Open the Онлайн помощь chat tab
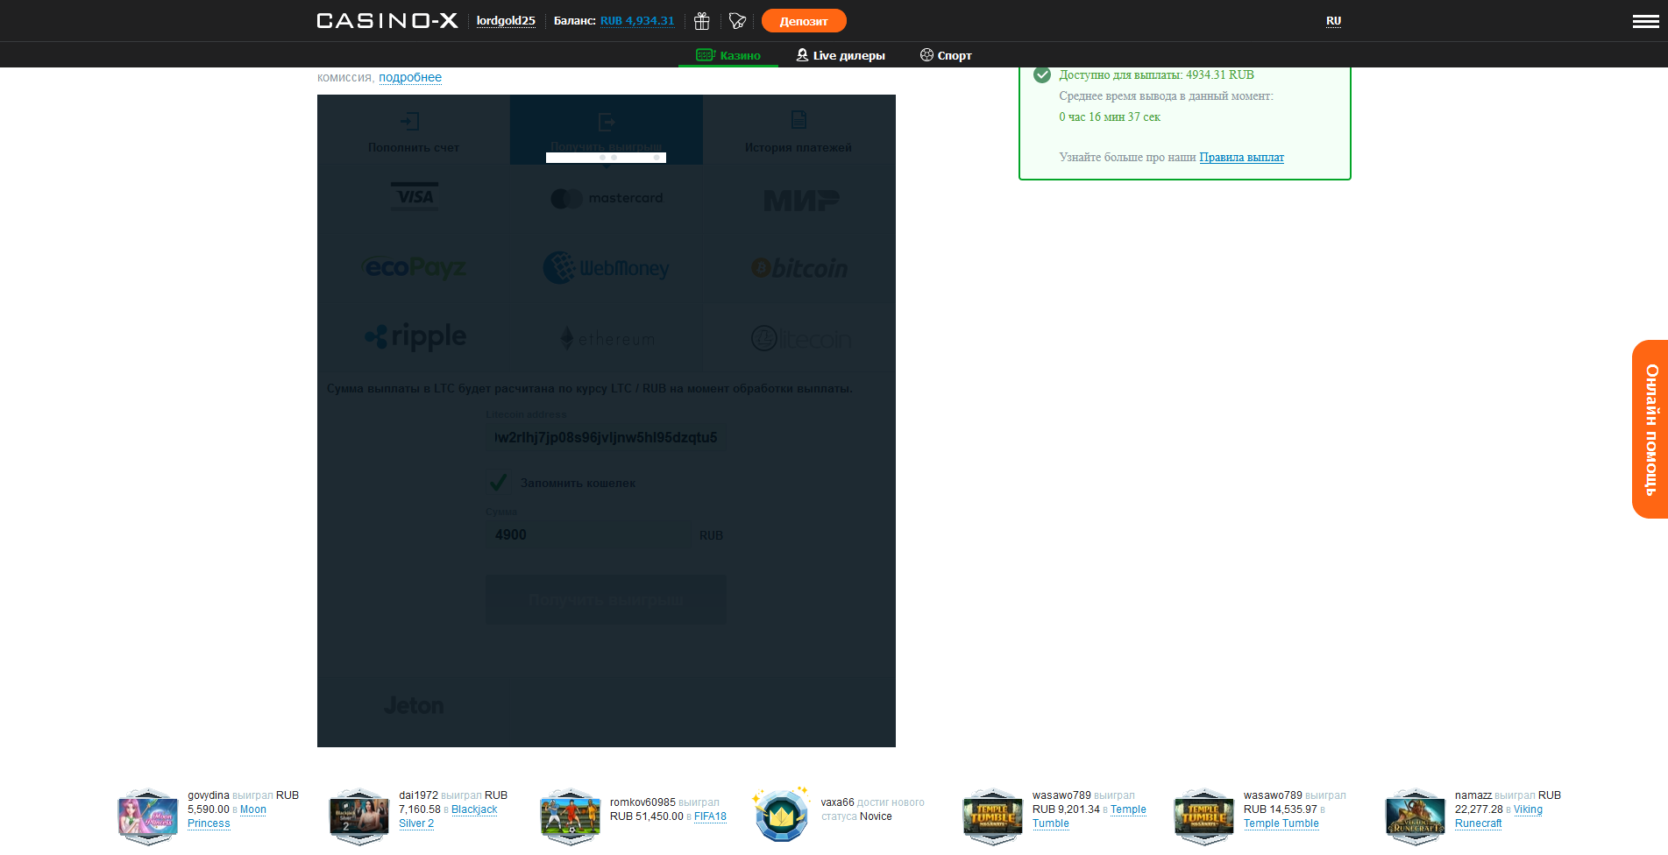 [x=1650, y=429]
